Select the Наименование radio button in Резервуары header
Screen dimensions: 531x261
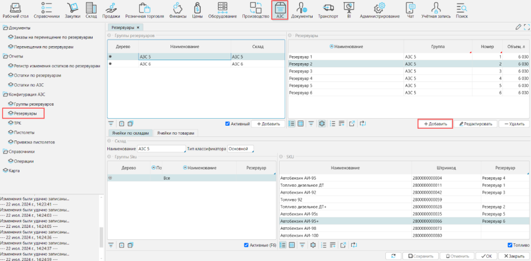click(x=332, y=46)
